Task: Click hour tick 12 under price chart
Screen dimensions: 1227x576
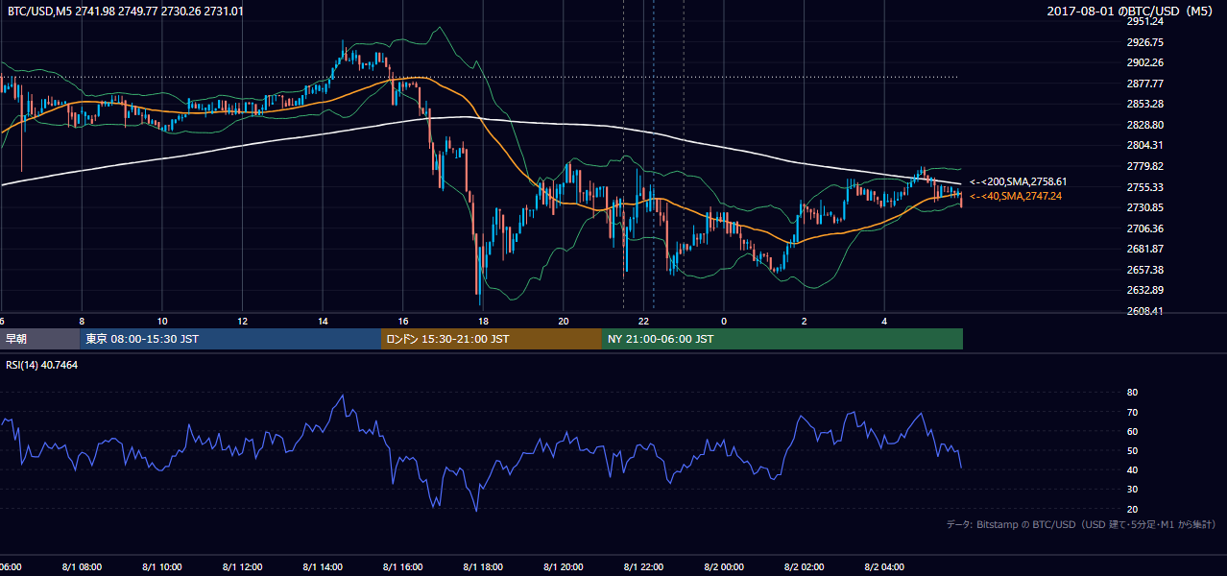Action: pyautogui.click(x=243, y=321)
